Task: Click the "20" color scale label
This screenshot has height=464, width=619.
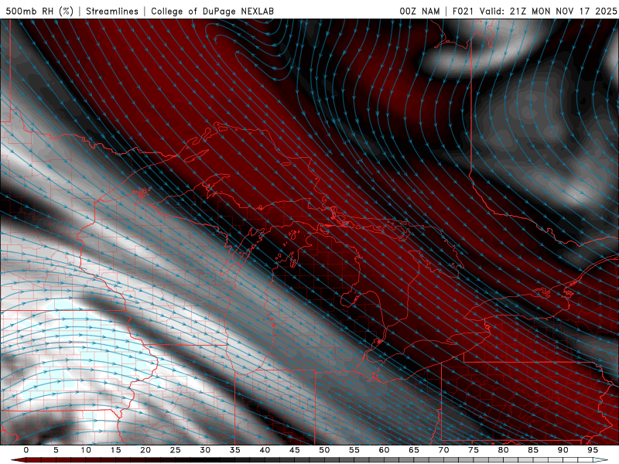Action: (x=145, y=450)
